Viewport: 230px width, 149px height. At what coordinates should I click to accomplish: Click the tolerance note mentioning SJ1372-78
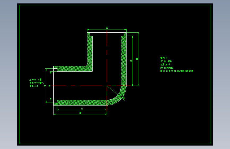177,71
